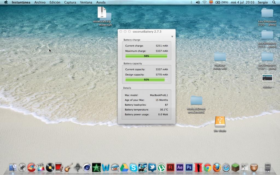Open the Bluetooth status menu
Viewport: 280px width, 175px height.
[x=191, y=2]
